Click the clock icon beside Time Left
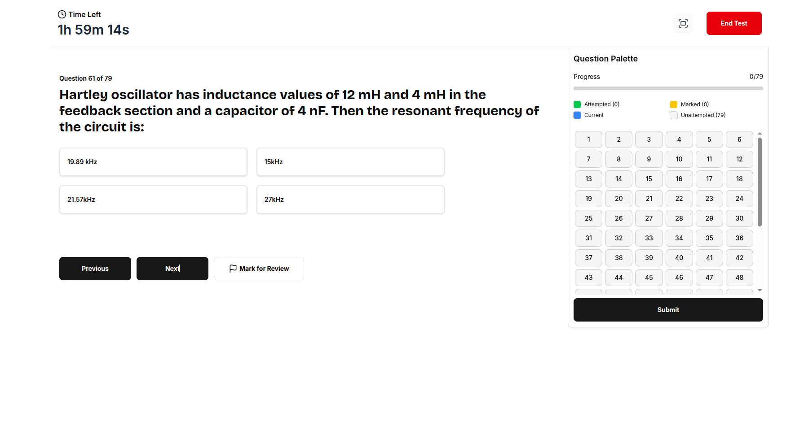 tap(62, 14)
